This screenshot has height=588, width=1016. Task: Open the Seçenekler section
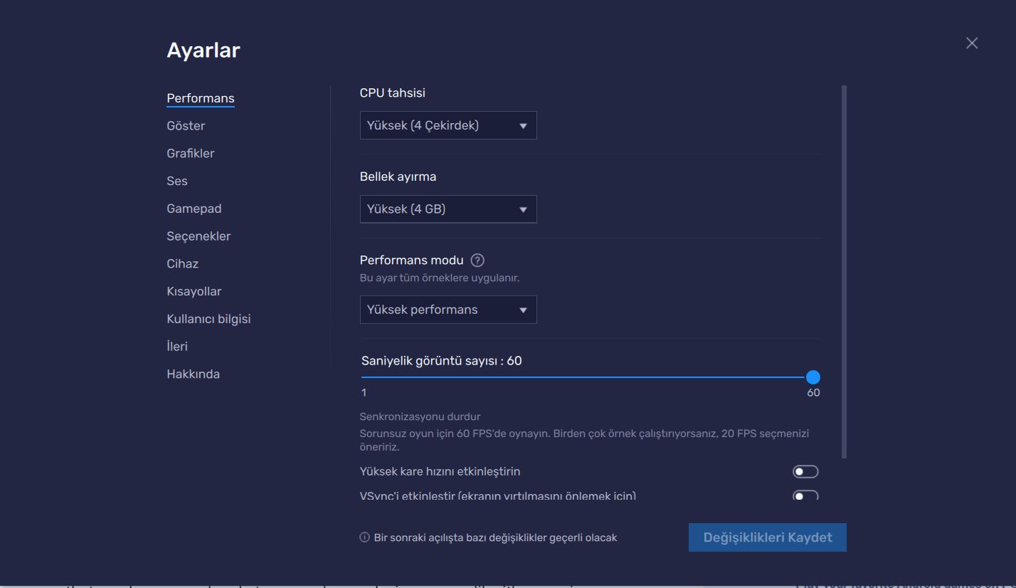tap(199, 236)
